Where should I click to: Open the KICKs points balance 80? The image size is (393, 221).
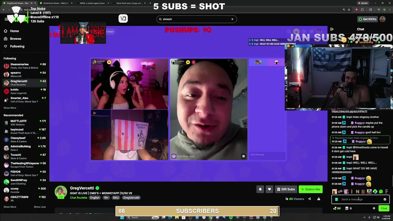[337, 208]
